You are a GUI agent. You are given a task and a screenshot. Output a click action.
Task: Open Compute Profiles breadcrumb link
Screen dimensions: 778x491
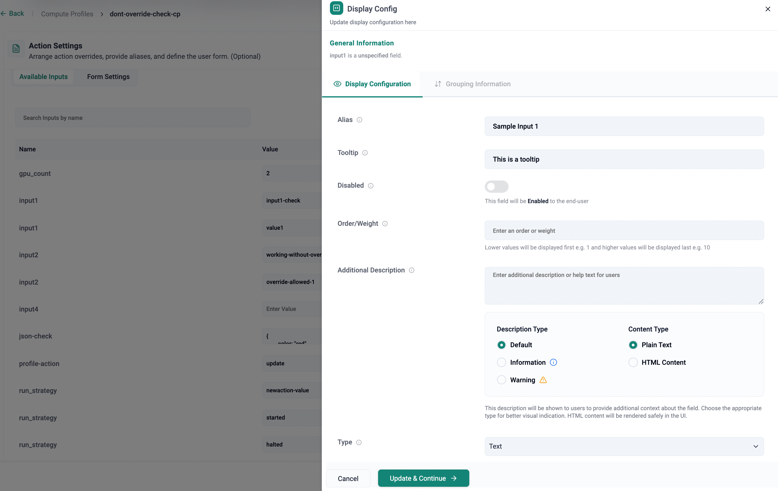tap(67, 14)
